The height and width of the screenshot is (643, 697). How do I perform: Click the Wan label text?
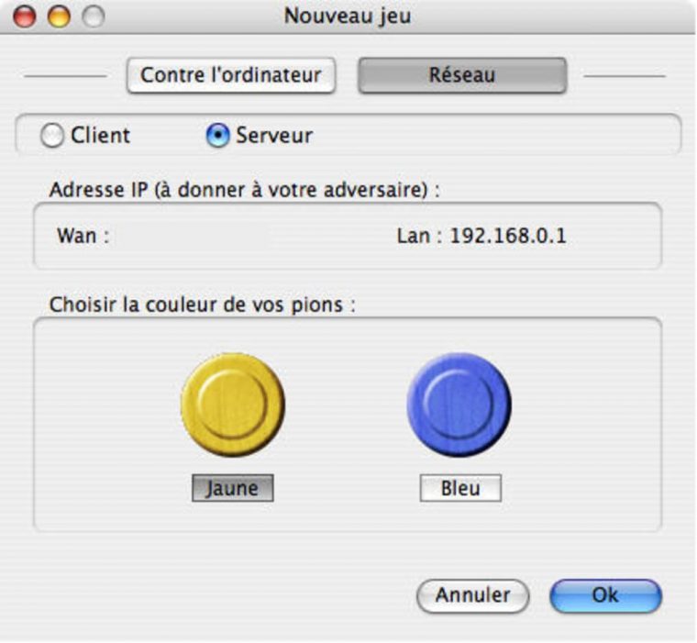coord(82,236)
